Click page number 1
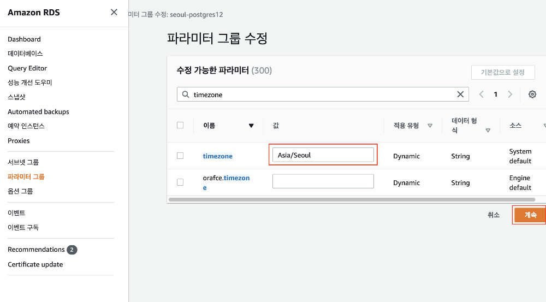Screen dimensions: 546x302 (x=496, y=94)
